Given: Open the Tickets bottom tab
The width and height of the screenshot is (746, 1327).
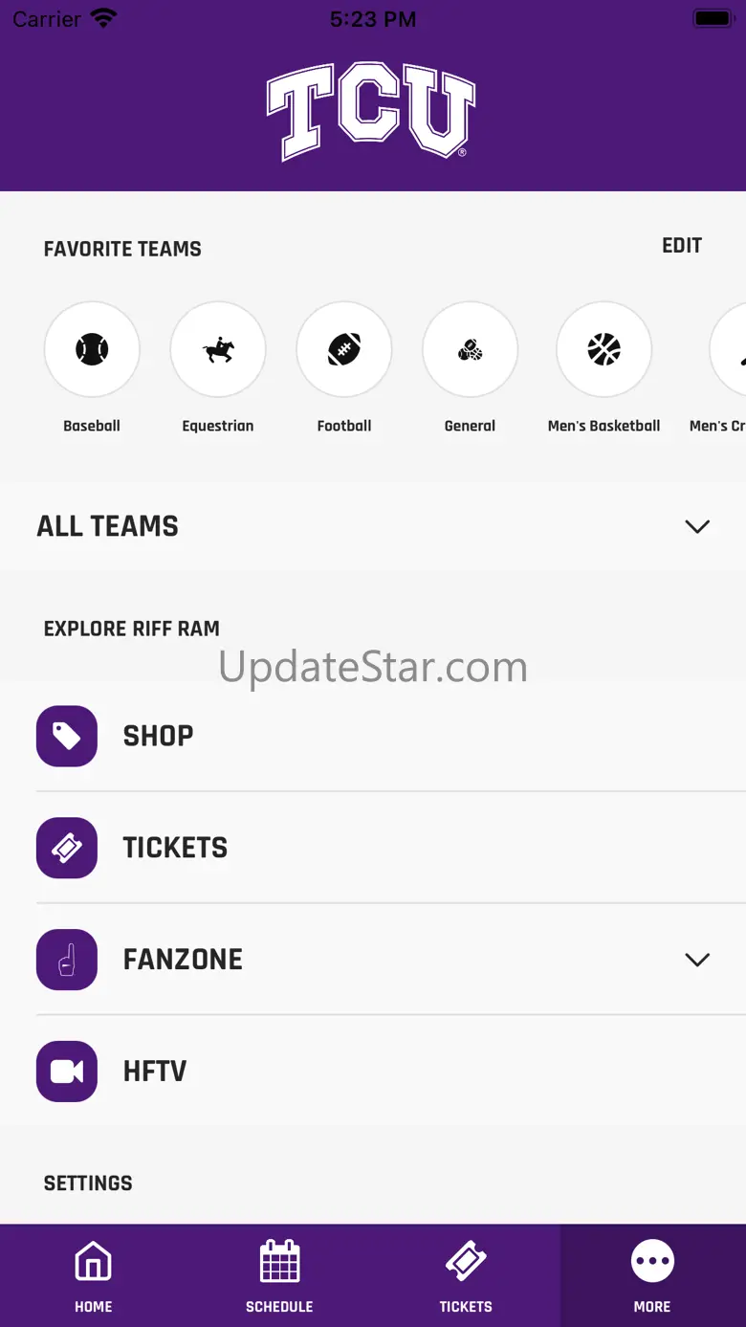Looking at the screenshot, I should pyautogui.click(x=466, y=1275).
